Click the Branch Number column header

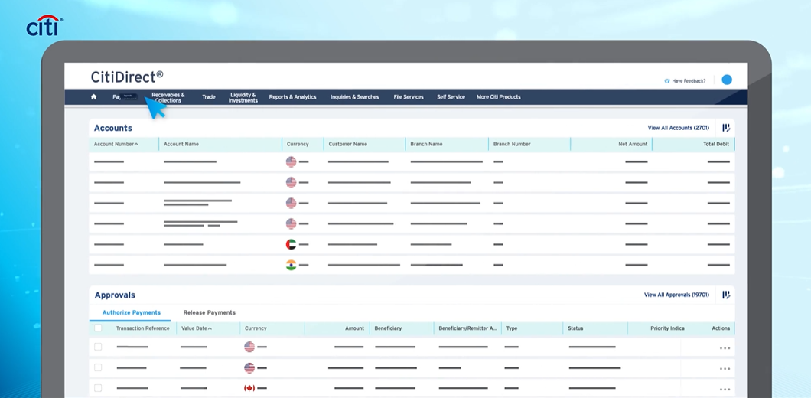point(512,145)
